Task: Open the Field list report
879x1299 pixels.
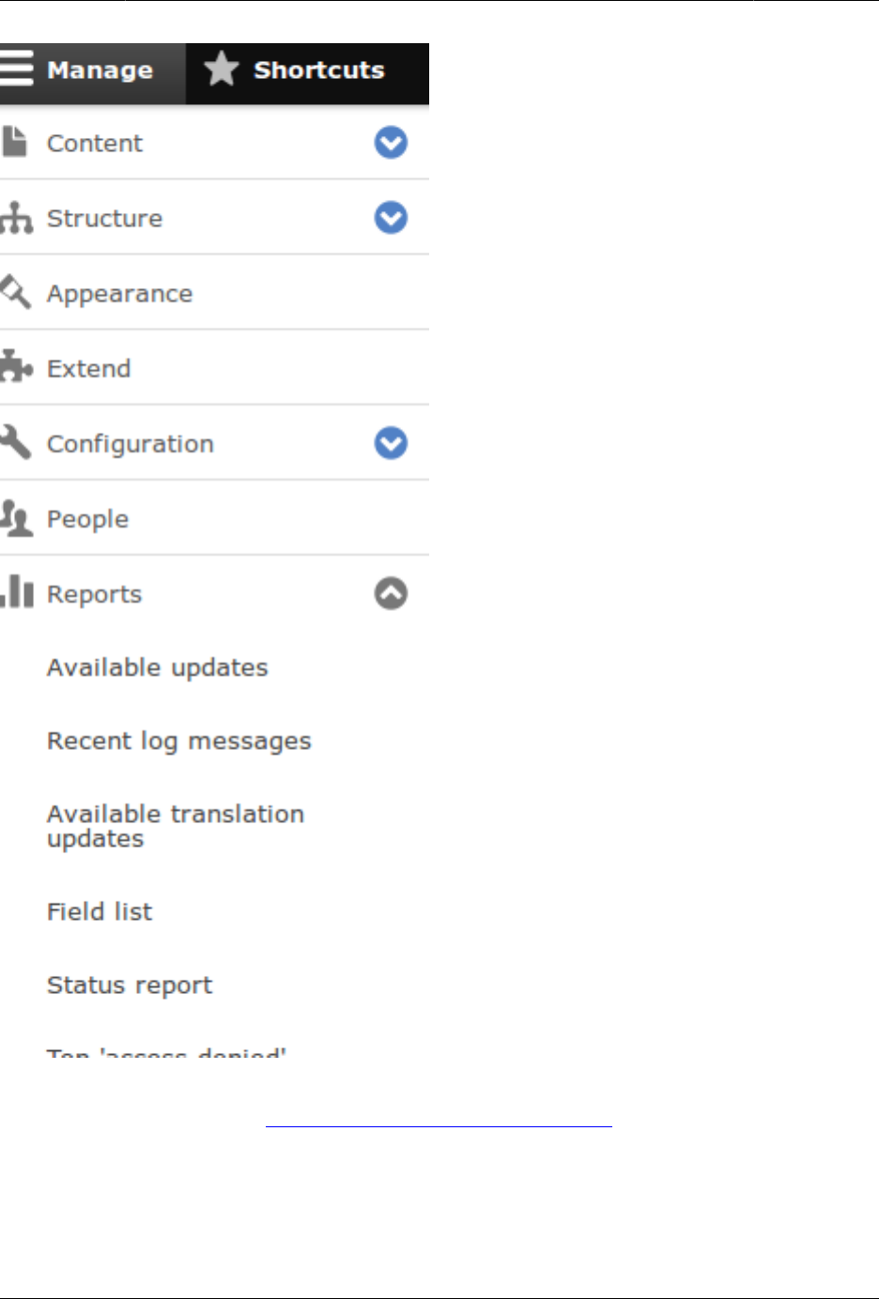Action: click(100, 911)
